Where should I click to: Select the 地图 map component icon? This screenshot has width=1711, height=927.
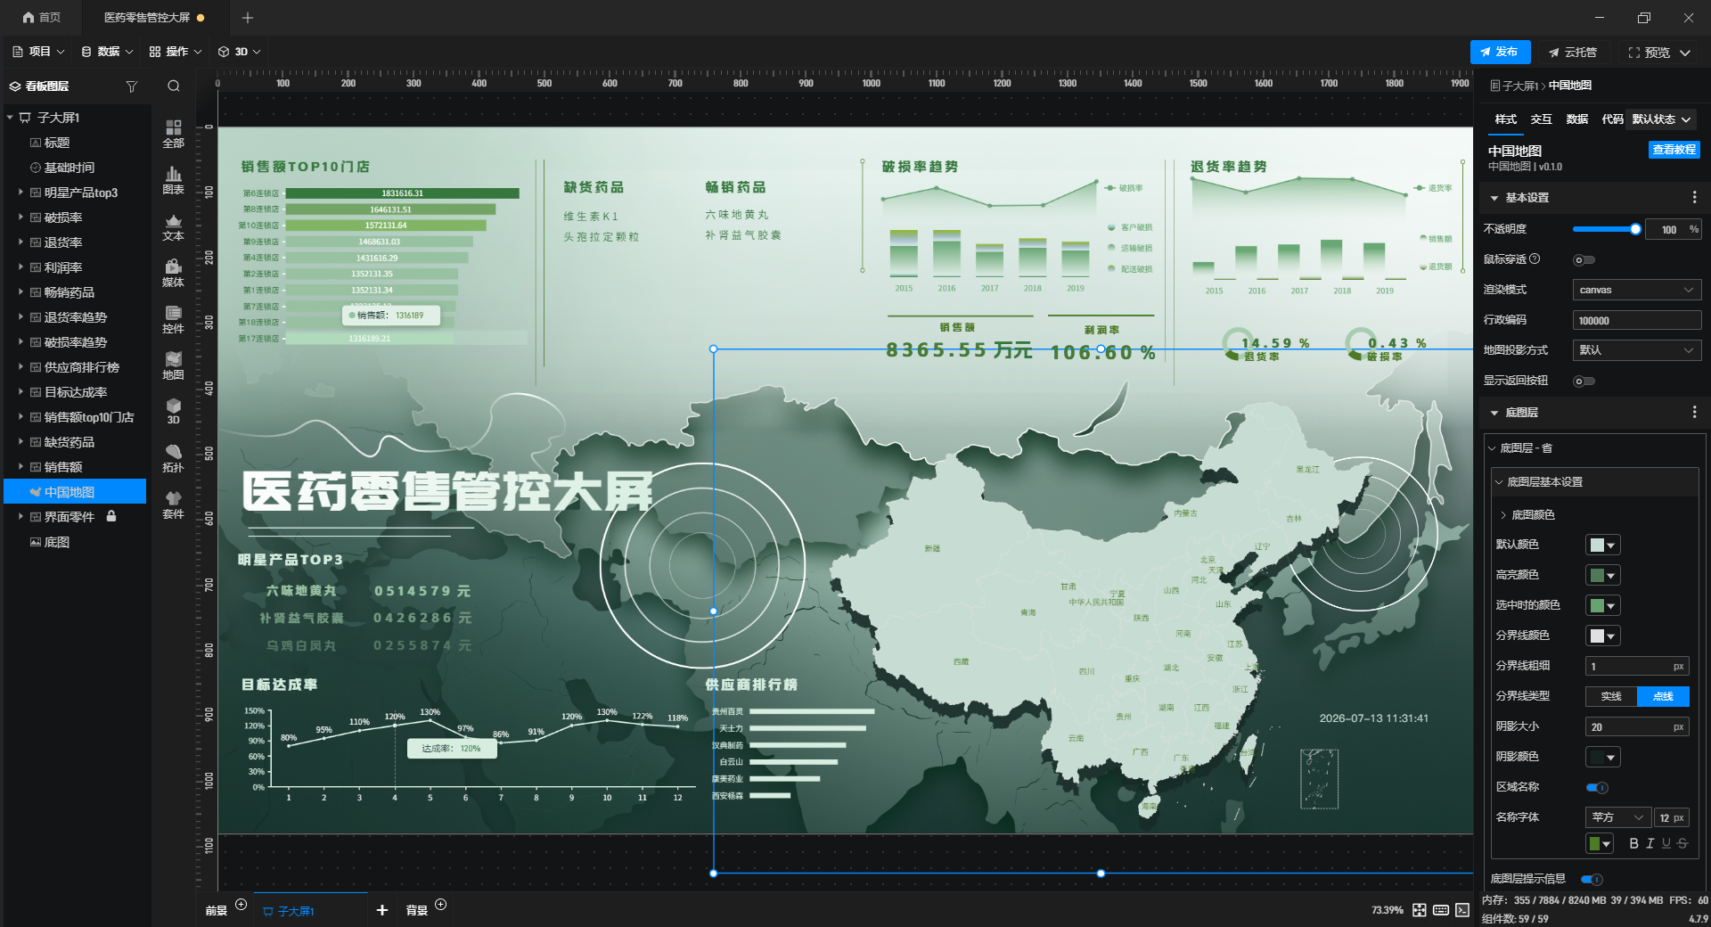coord(173,365)
